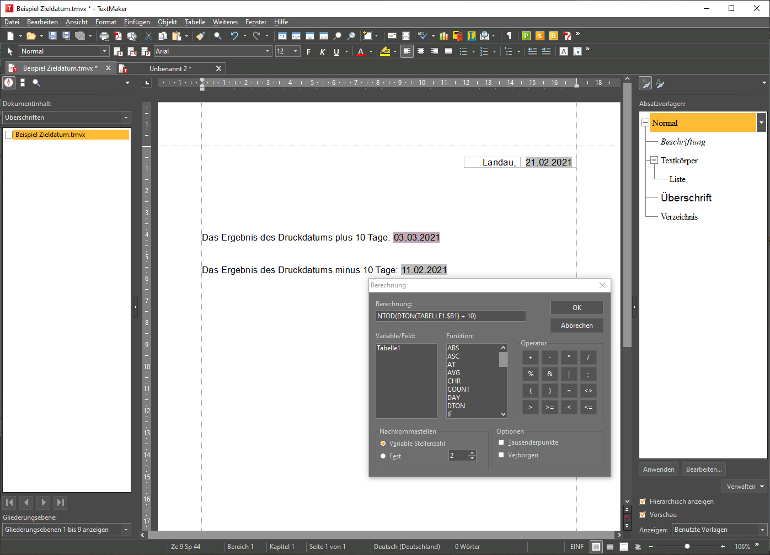Switch to the Unbenannt 2 document tab
This screenshot has height=555, width=770.
[170, 68]
